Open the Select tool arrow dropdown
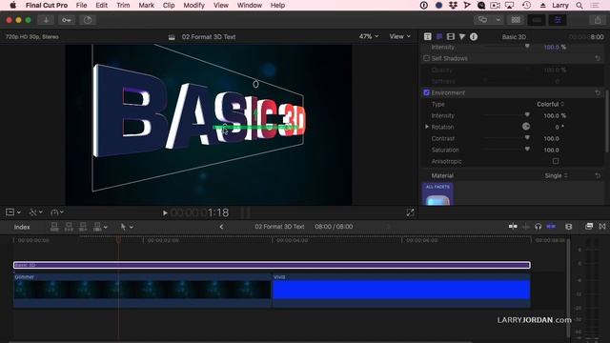610x343 pixels. [x=127, y=227]
